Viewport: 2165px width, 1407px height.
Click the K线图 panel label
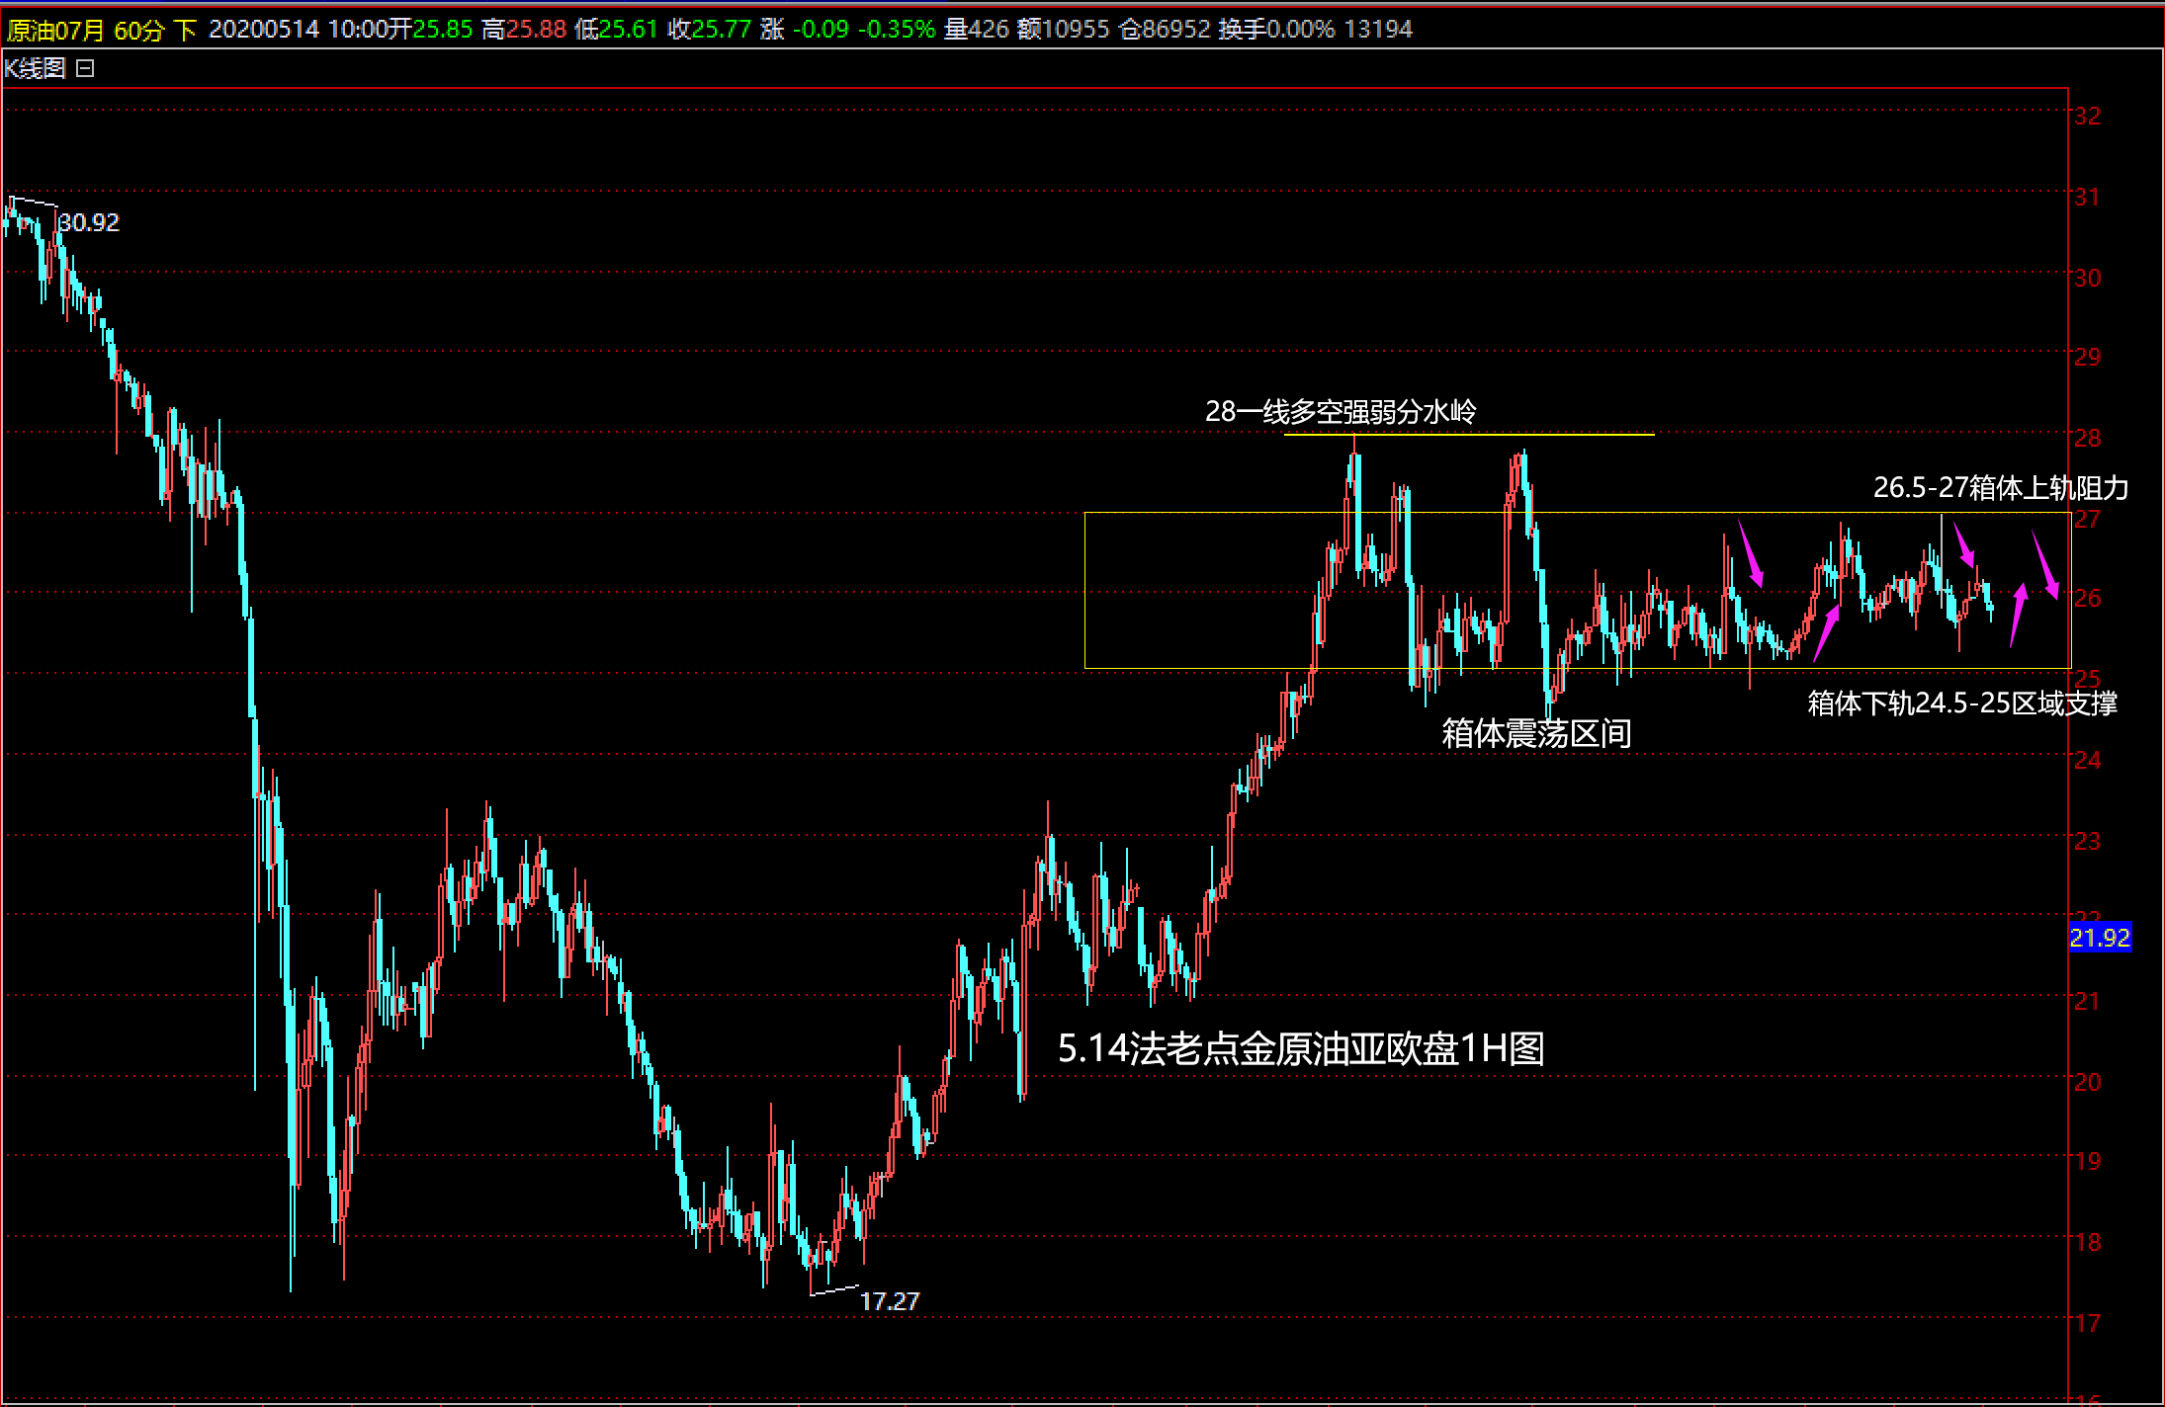tap(35, 68)
